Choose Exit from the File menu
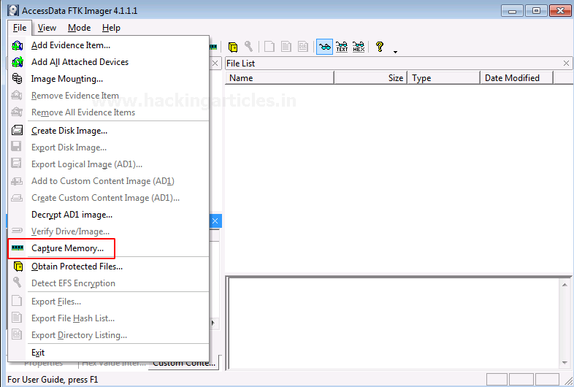574x387 pixels. tap(109, 353)
